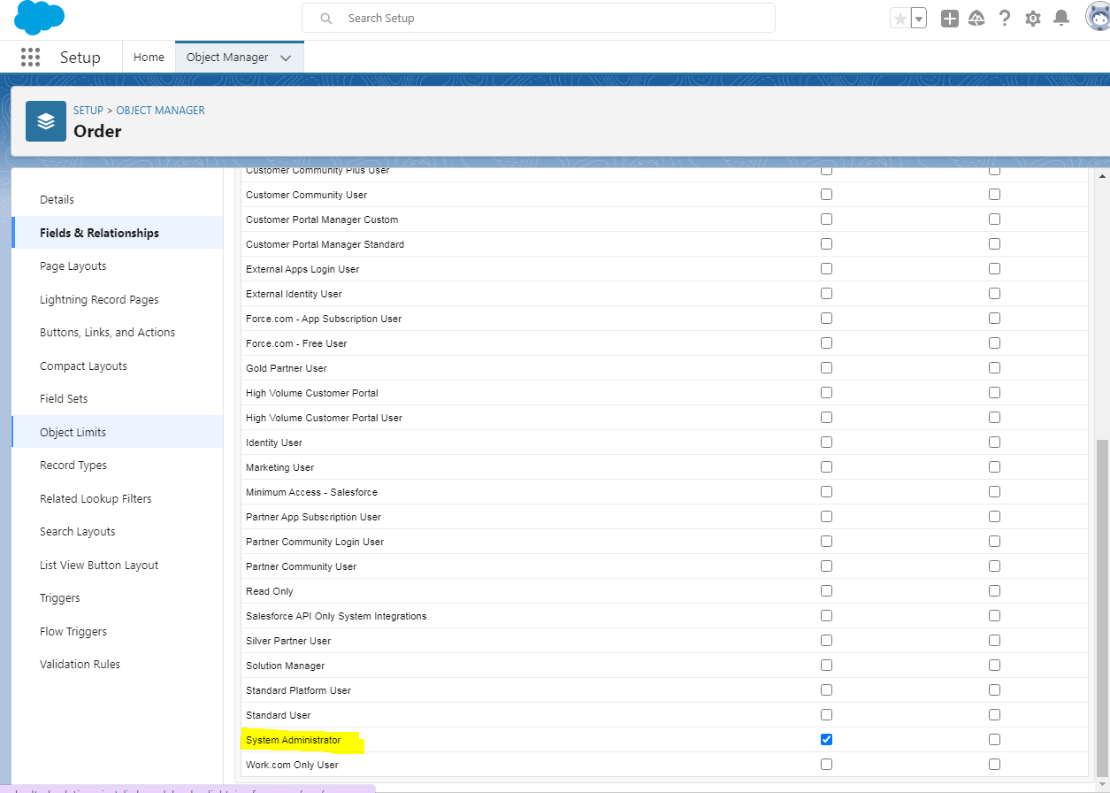Check first Read Only checkbox

tap(826, 591)
